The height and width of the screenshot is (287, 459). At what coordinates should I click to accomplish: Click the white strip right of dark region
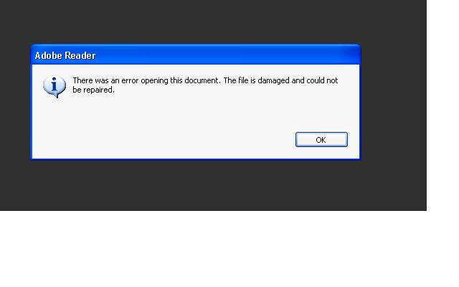coord(443,105)
